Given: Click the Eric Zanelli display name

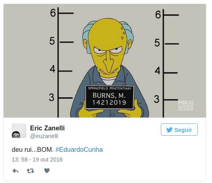Looking at the screenshot, I should (x=47, y=128).
